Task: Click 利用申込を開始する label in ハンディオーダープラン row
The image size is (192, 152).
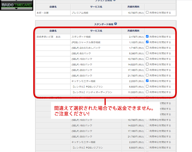Action: pyautogui.click(x=160, y=92)
